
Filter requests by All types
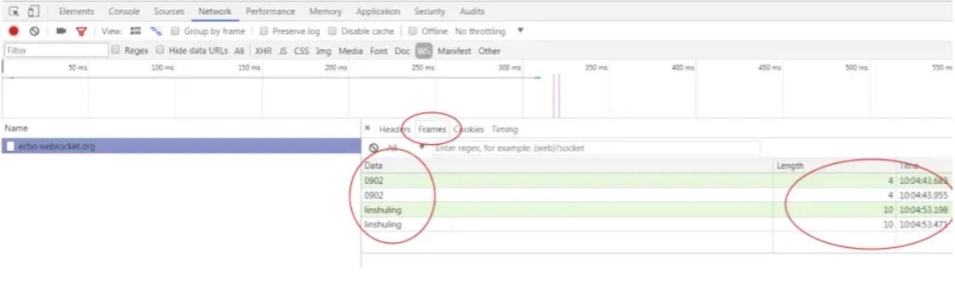coord(239,51)
